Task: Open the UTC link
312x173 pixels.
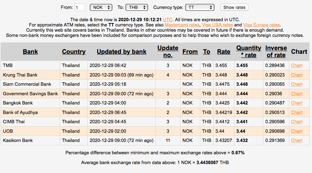Action: (x=168, y=19)
